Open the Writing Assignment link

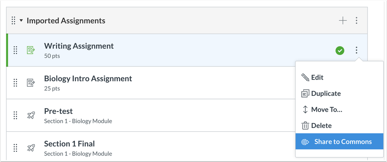pos(79,46)
